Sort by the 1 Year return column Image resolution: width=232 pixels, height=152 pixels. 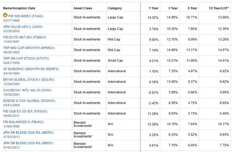click(153, 8)
